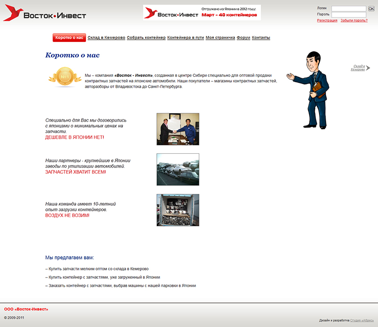Open the Форум menu item
378x327 pixels.
[x=243, y=38]
